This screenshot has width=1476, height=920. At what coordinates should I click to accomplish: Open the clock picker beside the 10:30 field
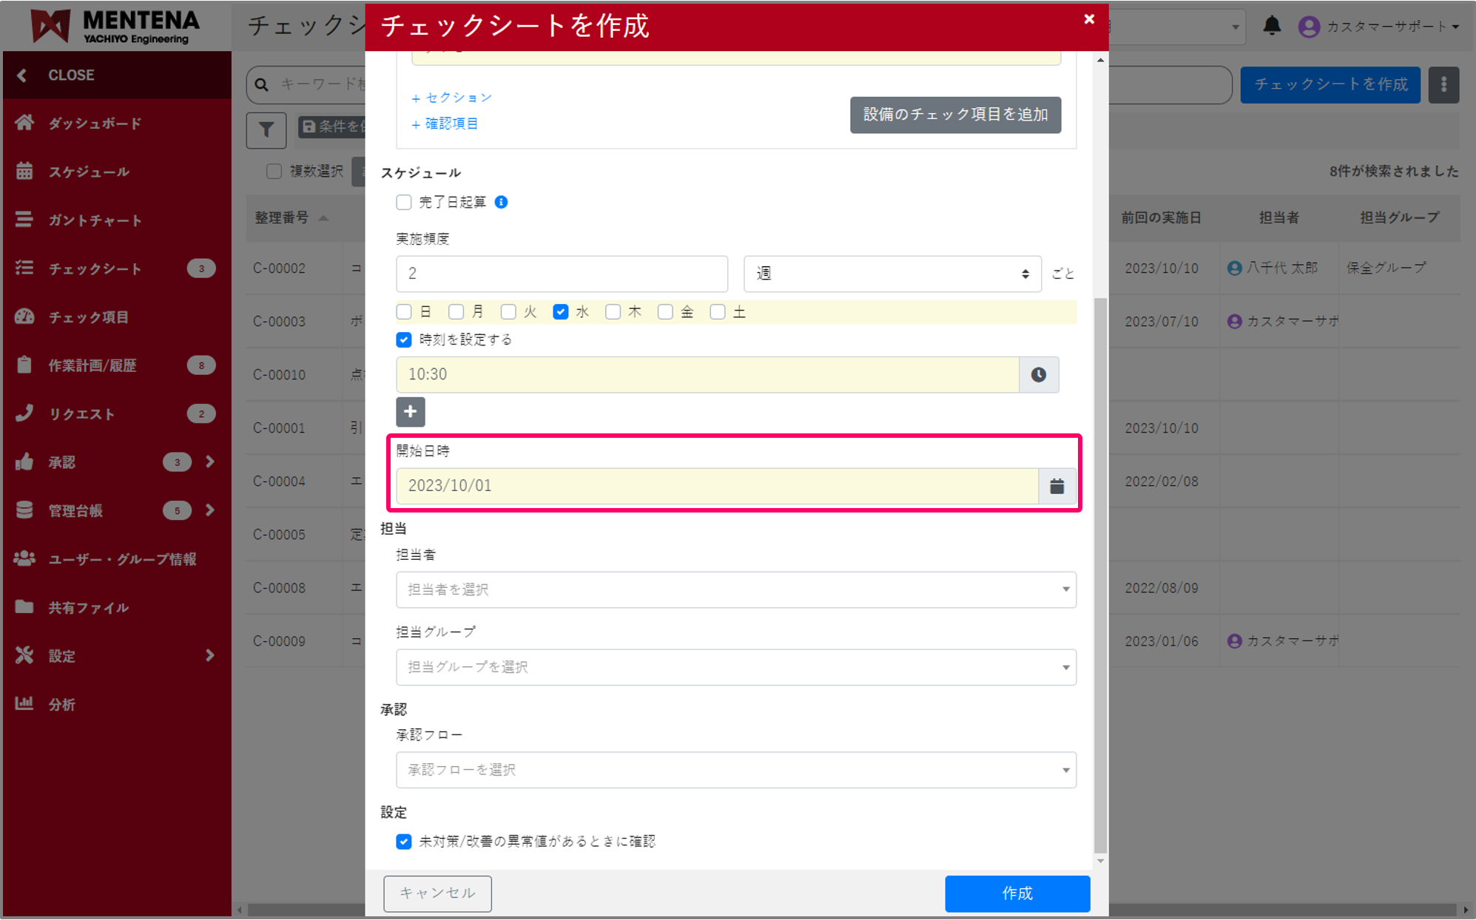[1039, 374]
